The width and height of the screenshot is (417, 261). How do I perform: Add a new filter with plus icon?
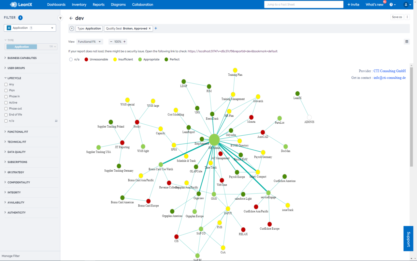point(156,28)
